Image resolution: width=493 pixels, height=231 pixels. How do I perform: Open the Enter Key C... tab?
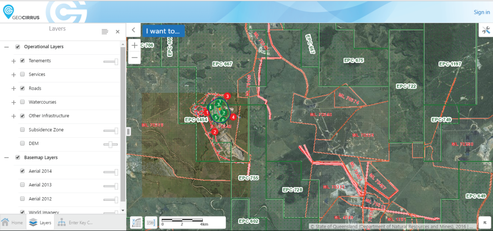click(75, 223)
